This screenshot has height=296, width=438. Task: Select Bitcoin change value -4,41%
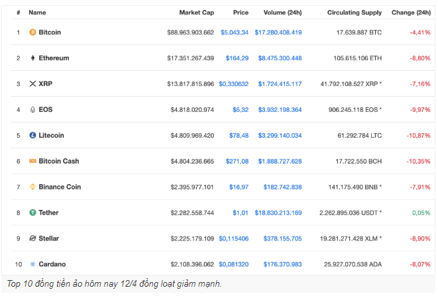[420, 32]
